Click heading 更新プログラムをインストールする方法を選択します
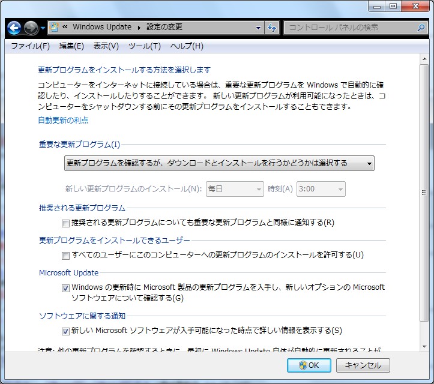 (x=124, y=70)
